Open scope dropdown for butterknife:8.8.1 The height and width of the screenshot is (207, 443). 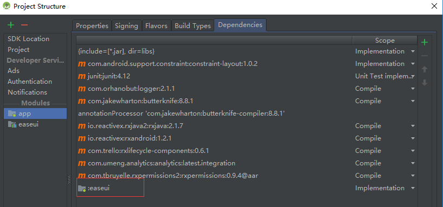coord(413,101)
